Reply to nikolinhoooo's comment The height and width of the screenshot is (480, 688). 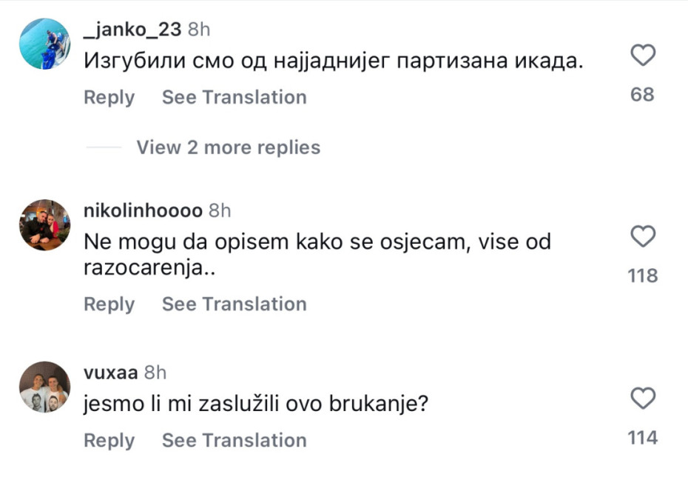coord(109,304)
